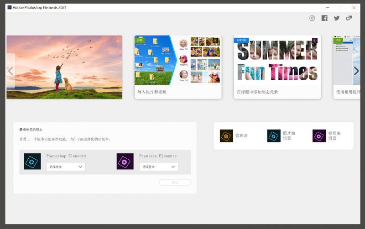This screenshot has width=365, height=229.
Task: Open Photoshop Elements version dropdown
Action: pyautogui.click(x=66, y=167)
